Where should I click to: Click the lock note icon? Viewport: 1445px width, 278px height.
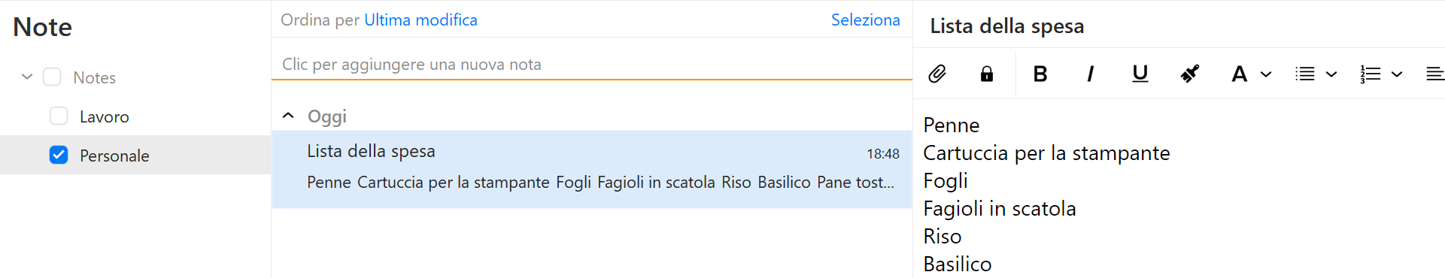coord(986,74)
